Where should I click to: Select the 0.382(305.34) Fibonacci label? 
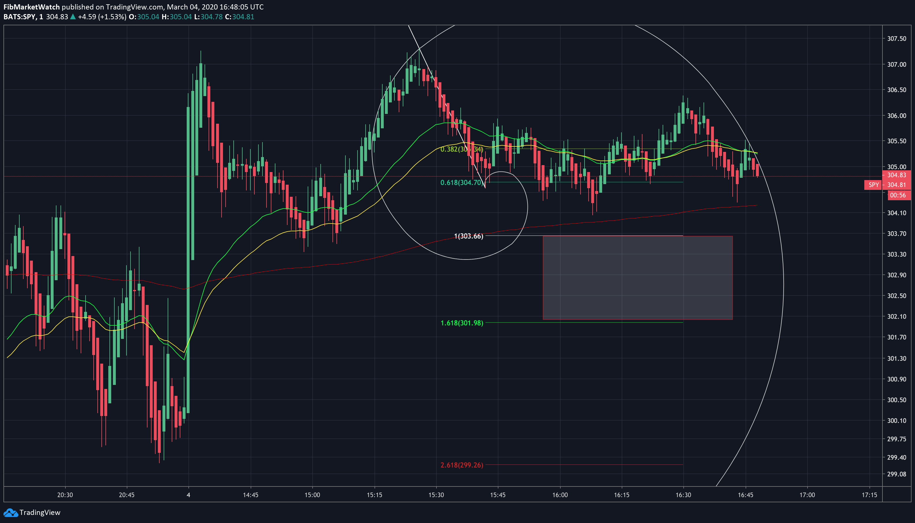[x=462, y=149]
